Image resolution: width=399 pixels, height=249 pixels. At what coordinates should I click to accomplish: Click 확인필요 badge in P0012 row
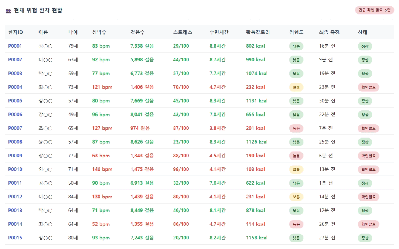[368, 197]
